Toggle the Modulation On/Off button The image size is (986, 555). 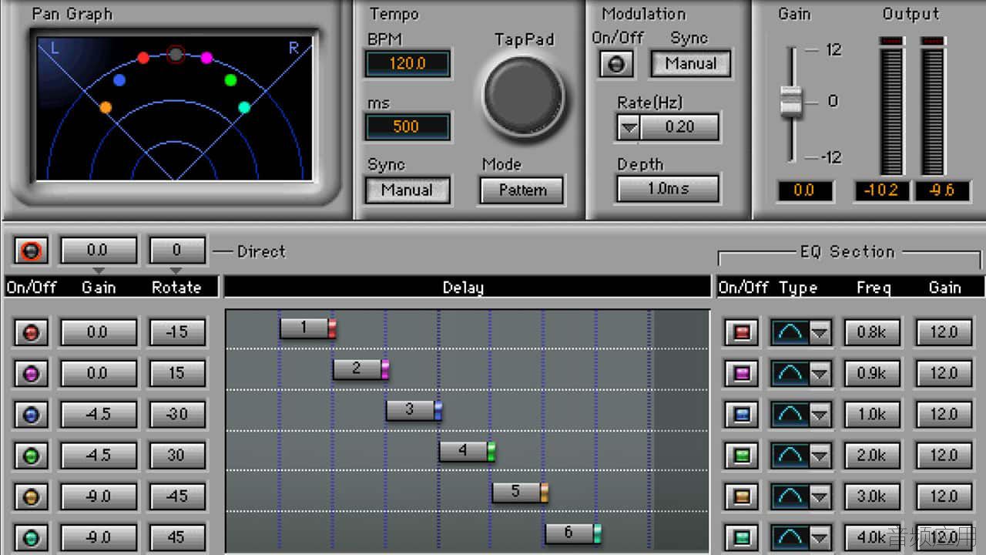[616, 65]
